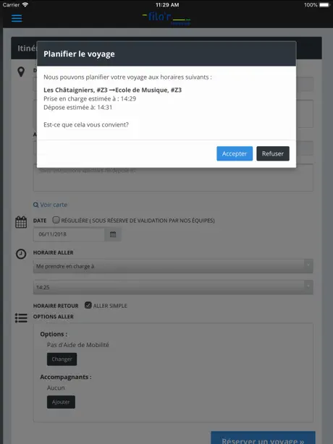Click the date field showing 06/11/2018
Viewport: 333px width, 444px height.
click(69, 234)
